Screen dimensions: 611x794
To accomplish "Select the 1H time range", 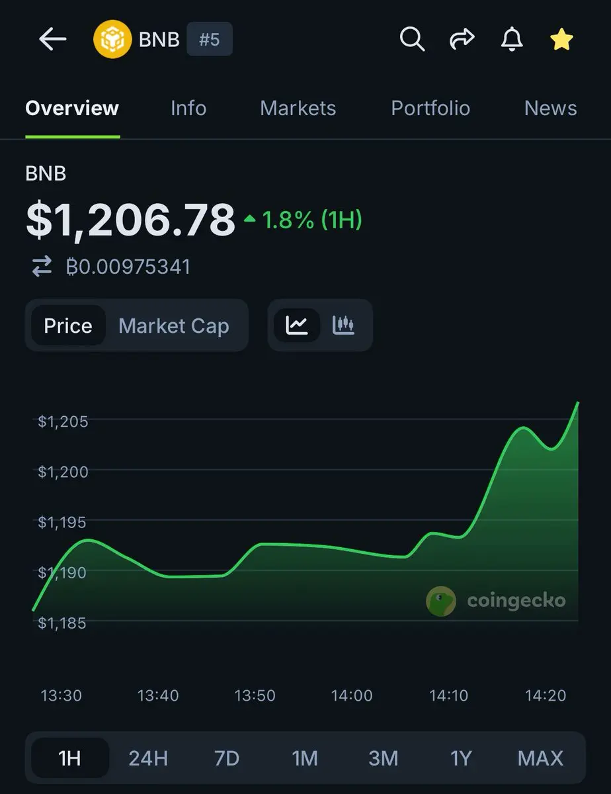I will coord(70,758).
